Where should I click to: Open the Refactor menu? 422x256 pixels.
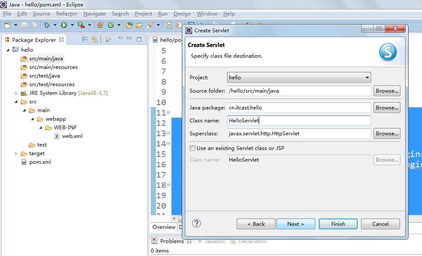67,14
